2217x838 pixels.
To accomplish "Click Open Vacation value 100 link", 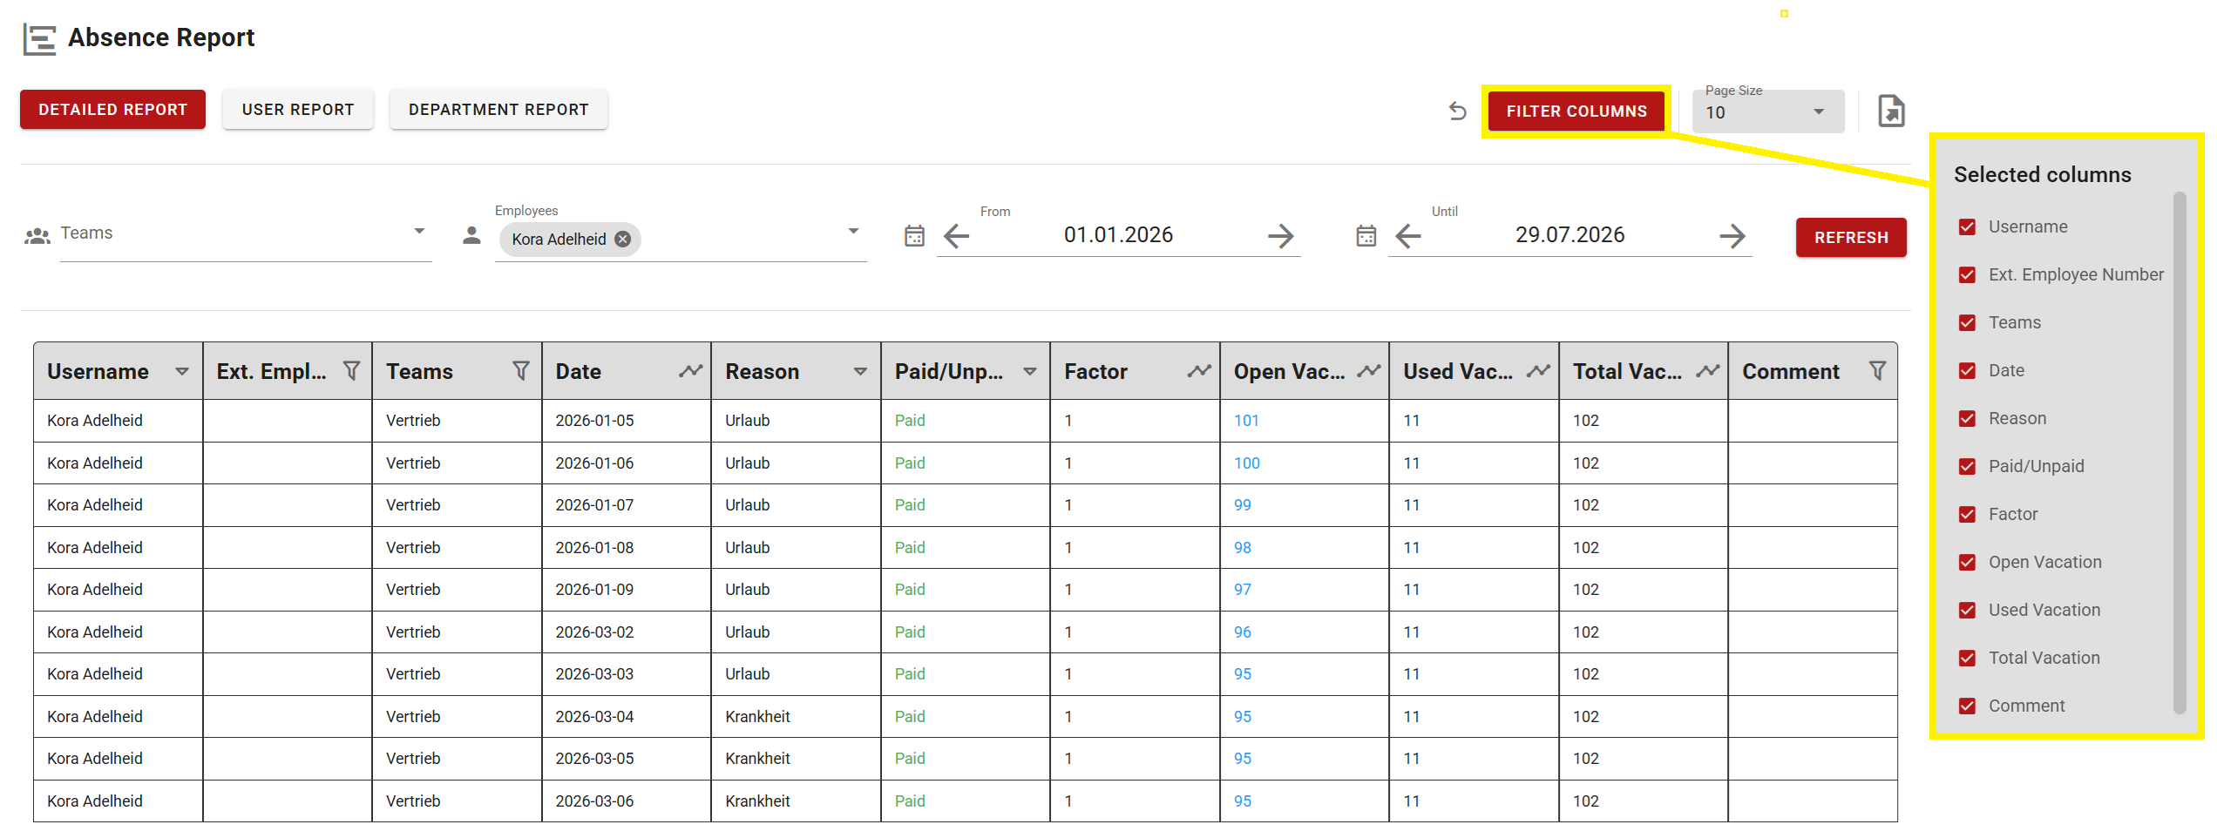I will point(1247,463).
